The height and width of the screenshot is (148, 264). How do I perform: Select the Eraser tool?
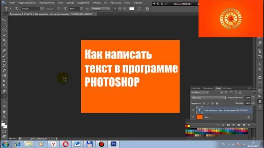4,70
